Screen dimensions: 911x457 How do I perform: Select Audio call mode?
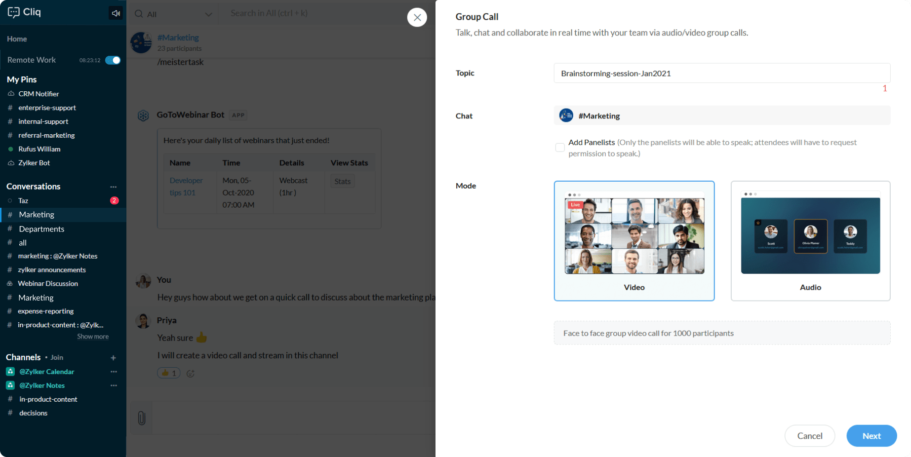coord(811,241)
